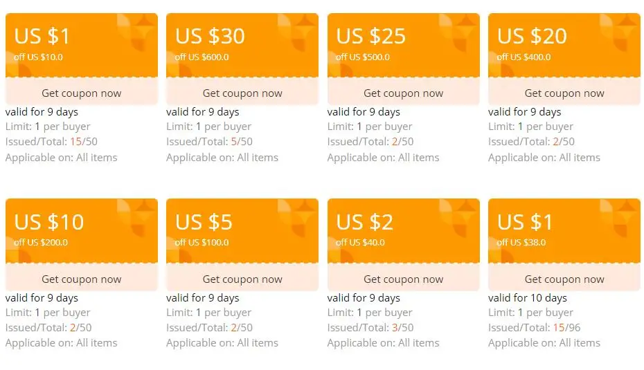Get the US $20 off $400.0 coupon
The height and width of the screenshot is (370, 644).
coord(564,93)
